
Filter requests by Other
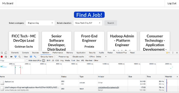tap(96, 60)
